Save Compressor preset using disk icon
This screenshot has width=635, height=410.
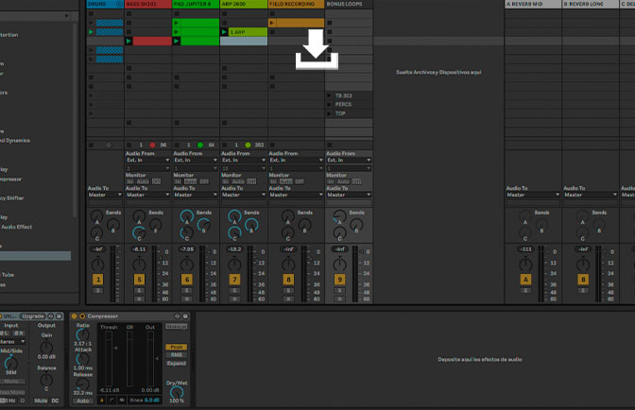184,316
